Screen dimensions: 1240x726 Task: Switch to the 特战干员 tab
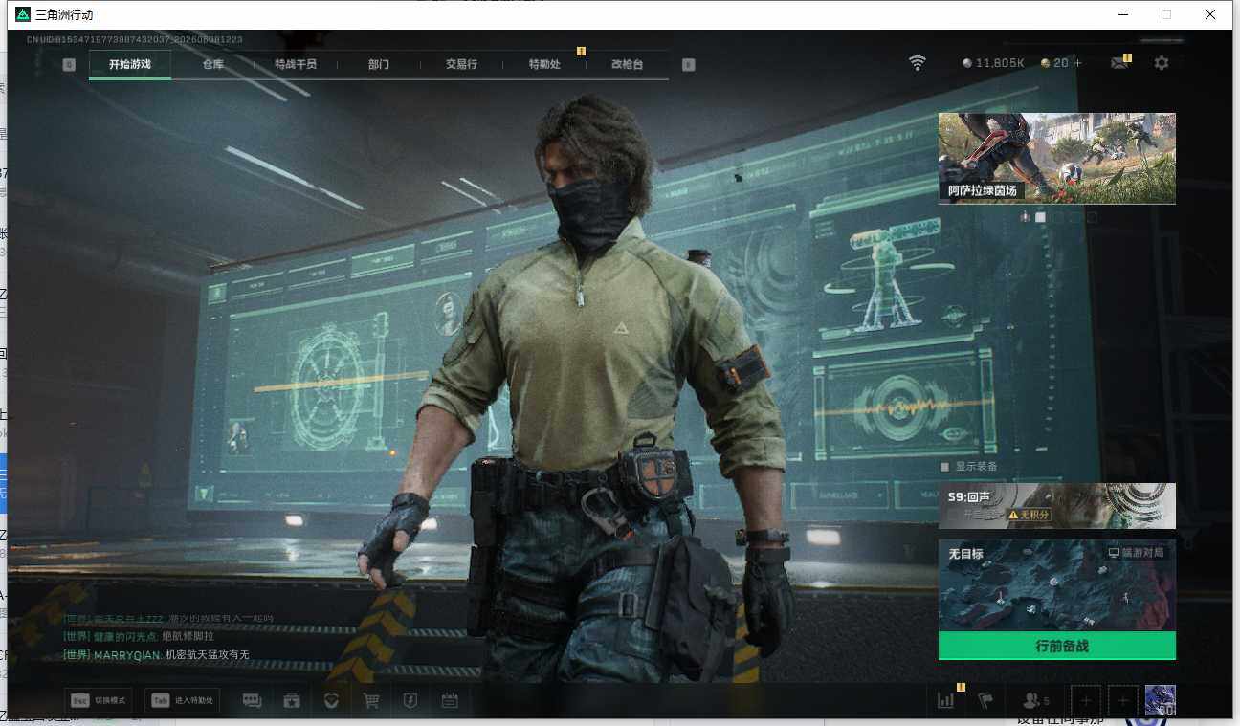click(x=295, y=64)
